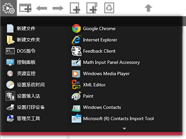This screenshot has height=139, width=186.
Task: Open Math Input Panel Accessory entry
Action: (x=111, y=62)
